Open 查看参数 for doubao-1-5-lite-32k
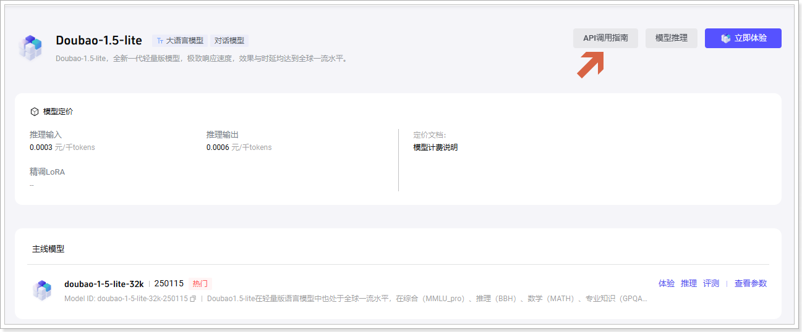Image resolution: width=802 pixels, height=332 pixels. (751, 283)
